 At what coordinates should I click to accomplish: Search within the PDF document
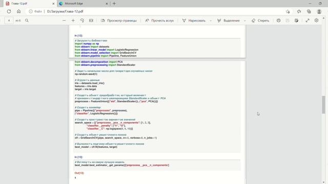(27, 20)
